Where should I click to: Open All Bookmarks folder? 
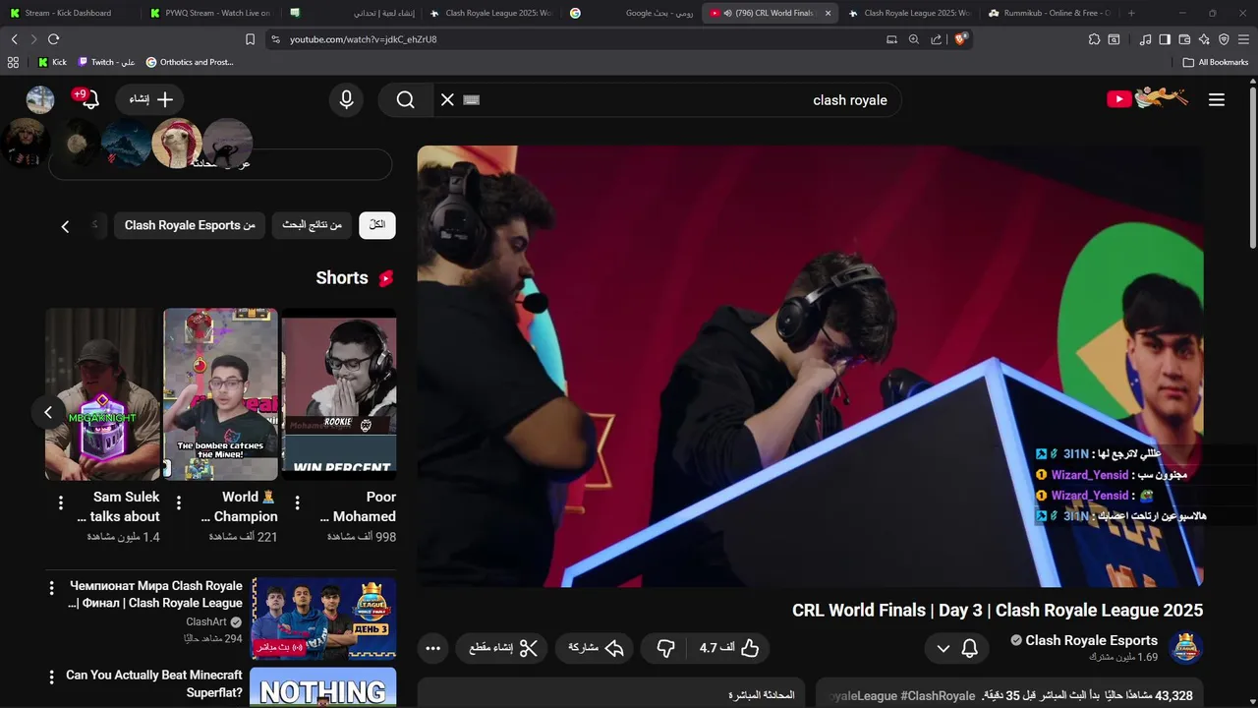click(x=1216, y=62)
